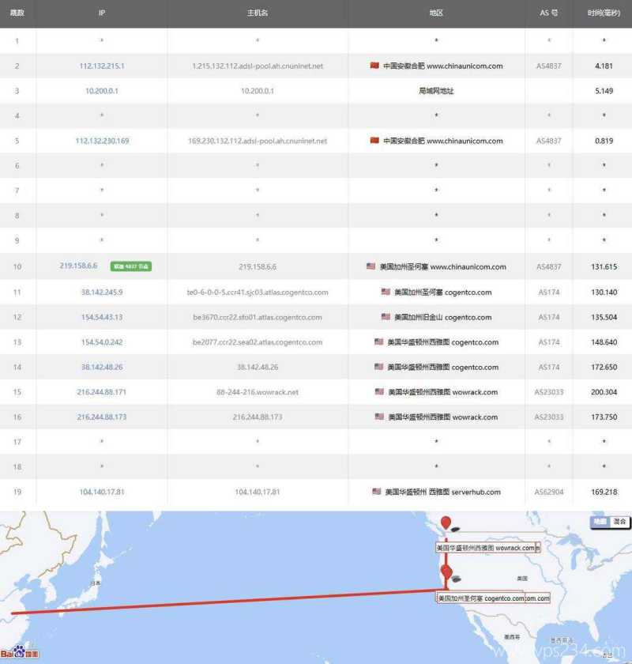The width and height of the screenshot is (632, 664).
Task: Click the red map marker near Seattle
Action: click(447, 523)
